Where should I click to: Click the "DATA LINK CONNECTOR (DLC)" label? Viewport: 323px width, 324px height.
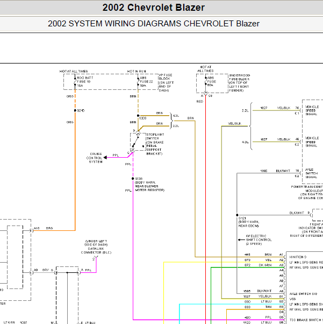click(96, 251)
